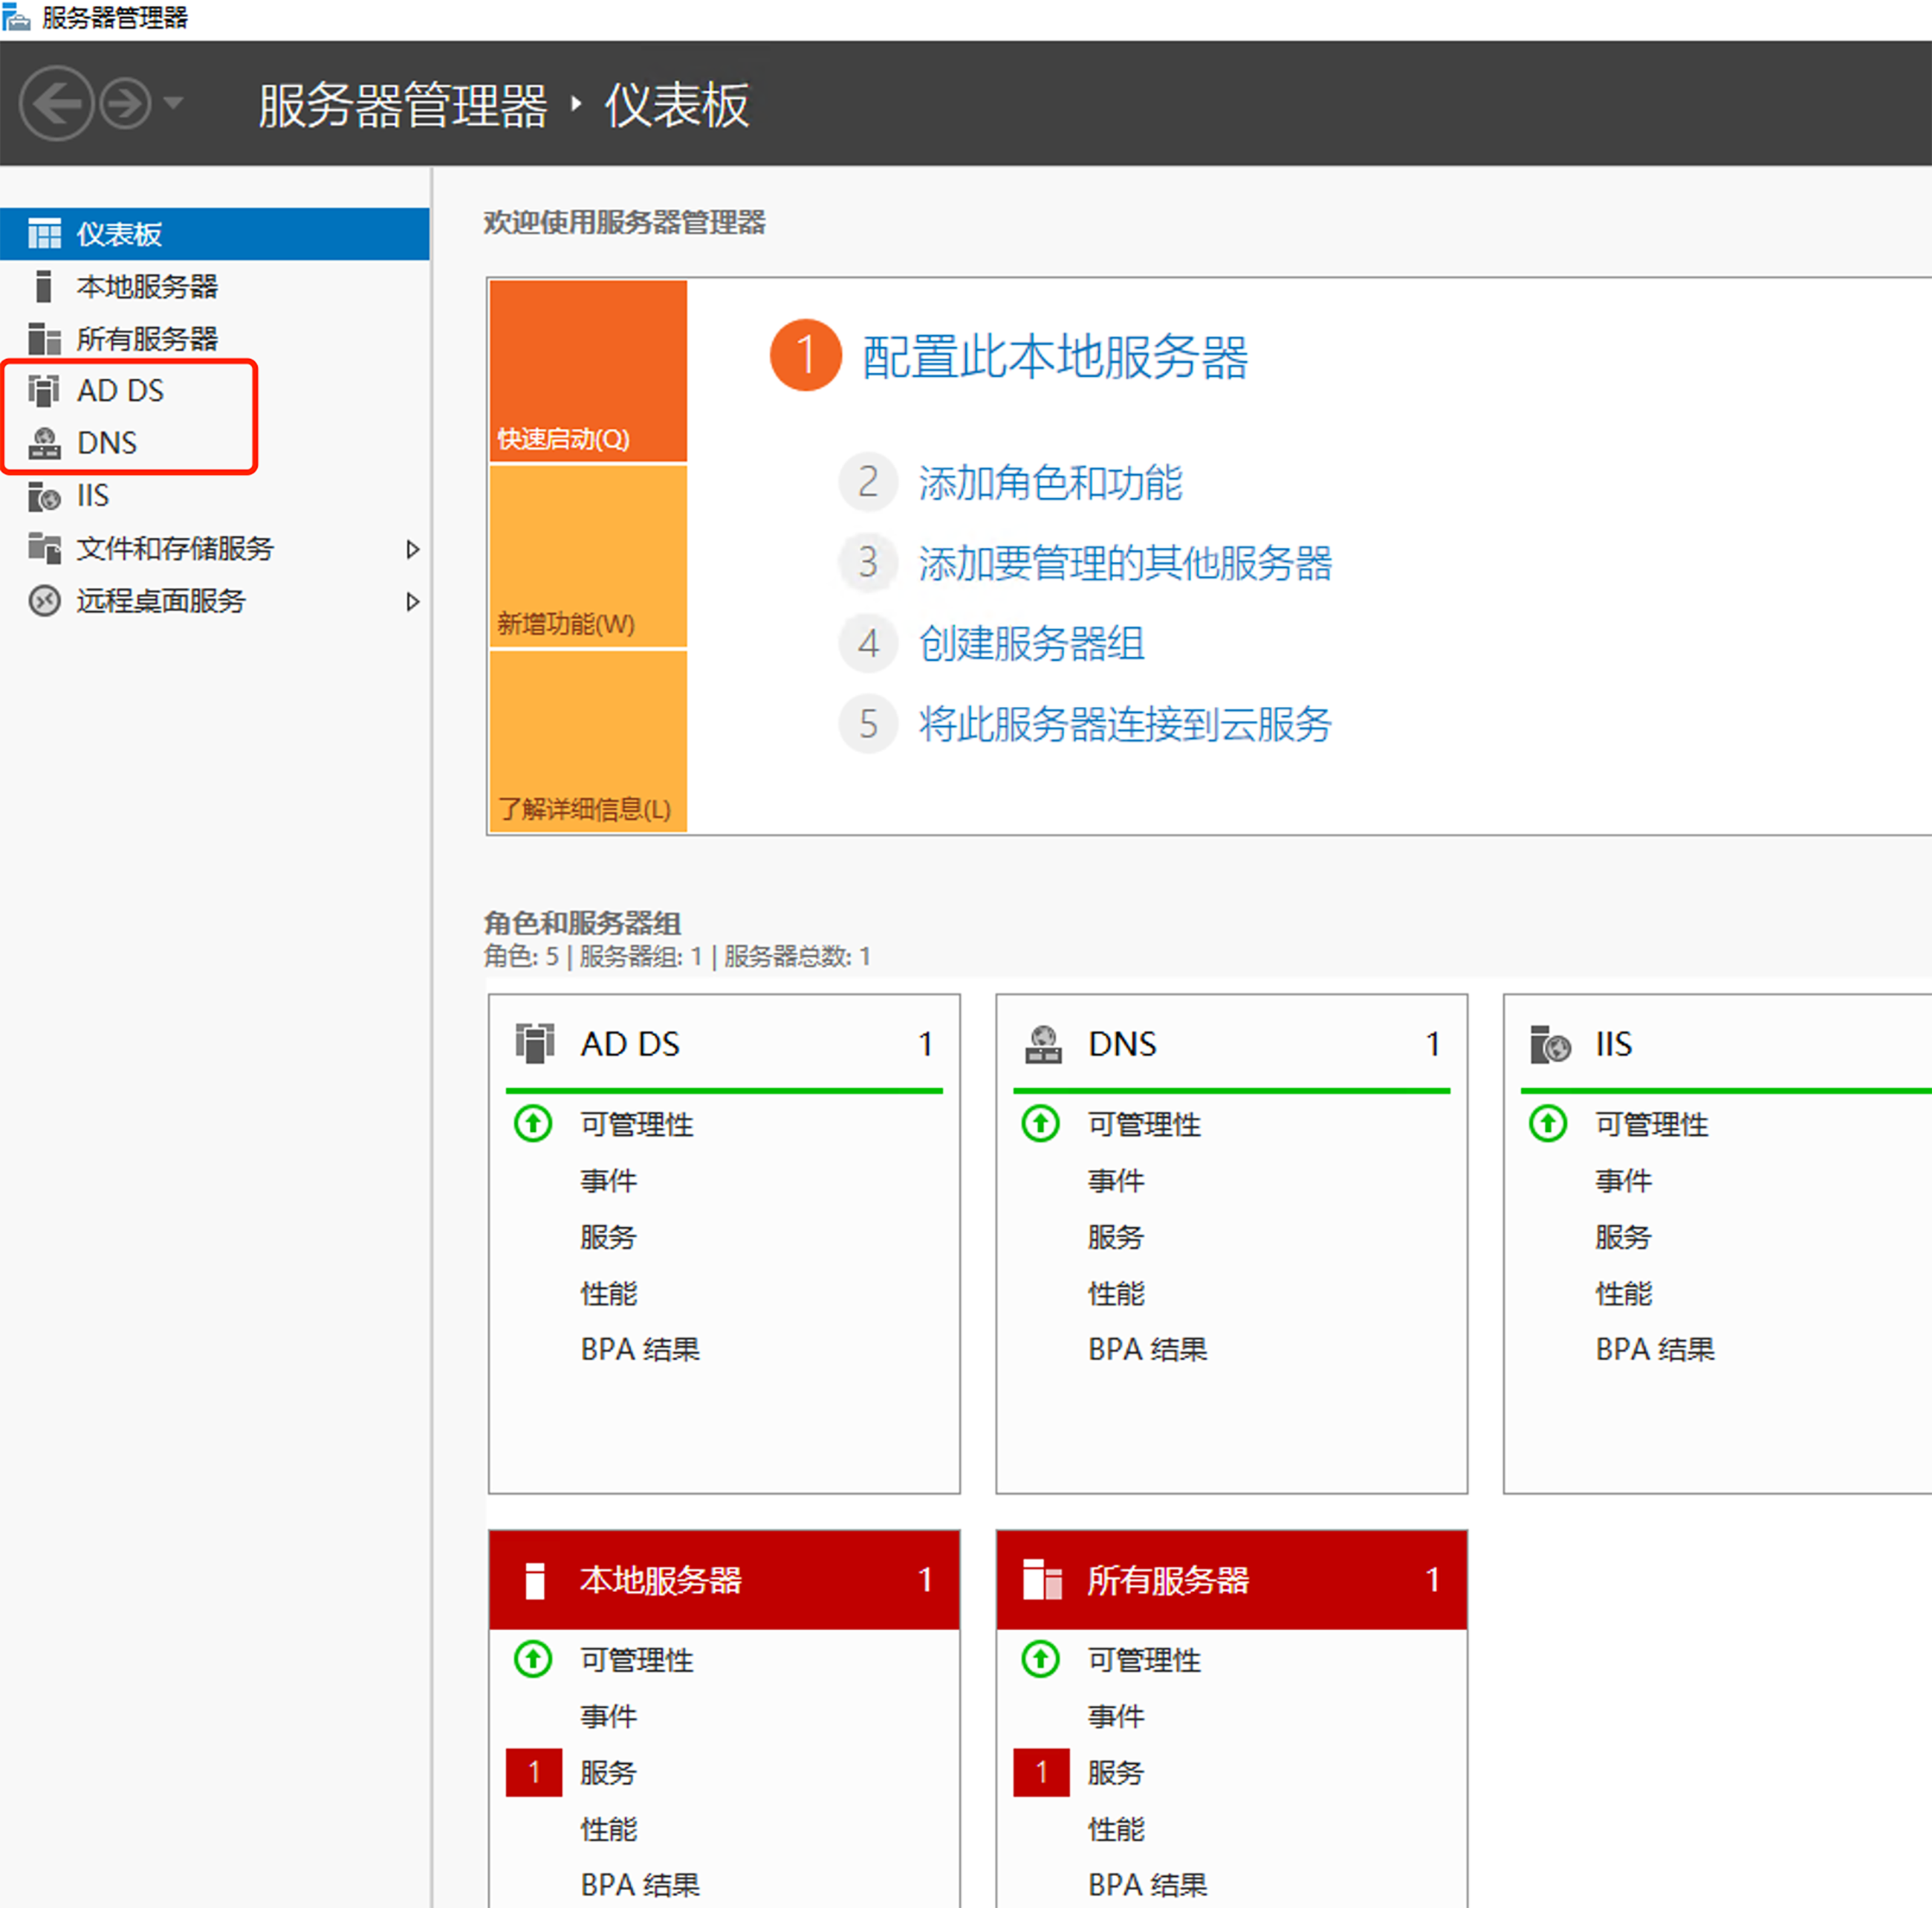
Task: Select the 新增功能(W) tile
Action: click(x=588, y=557)
